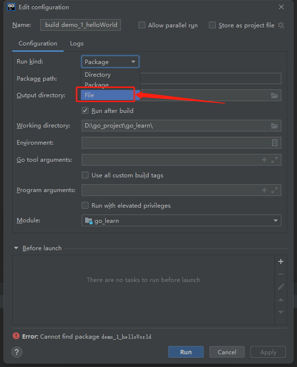Image resolution: width=297 pixels, height=367 pixels.
Task: Click the Apply button
Action: (268, 352)
